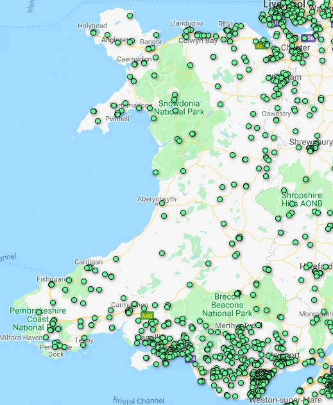The width and height of the screenshot is (333, 405).
Task: Click the Llandudno place label
Action: pos(186,23)
